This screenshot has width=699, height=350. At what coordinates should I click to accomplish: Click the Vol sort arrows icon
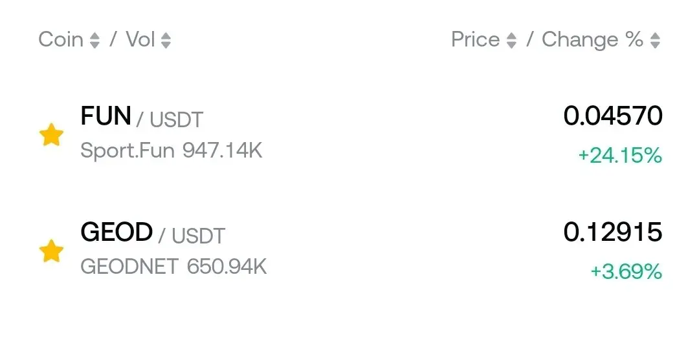pos(166,41)
